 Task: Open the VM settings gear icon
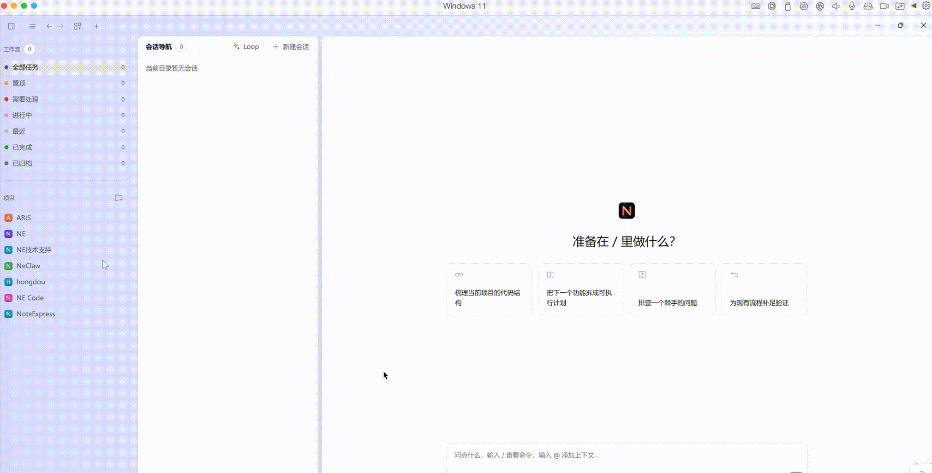(926, 6)
